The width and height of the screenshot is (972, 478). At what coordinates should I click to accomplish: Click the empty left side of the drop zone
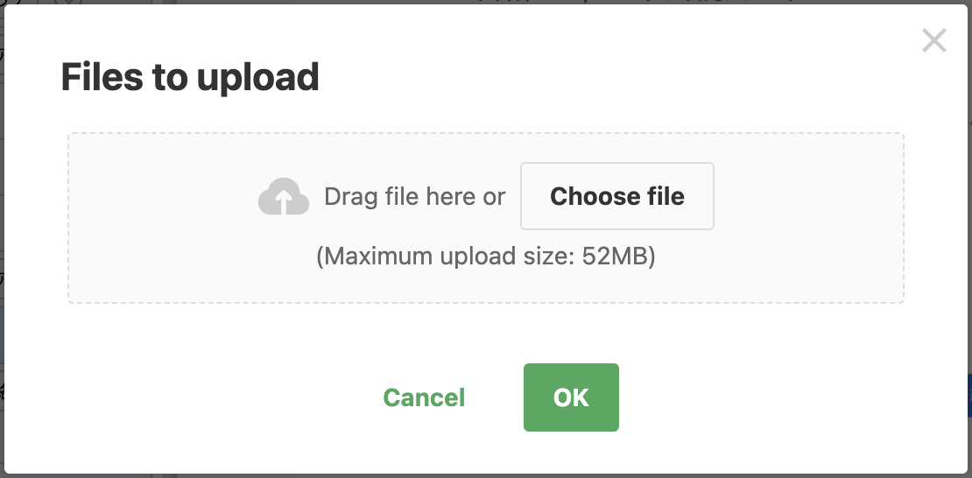pos(161,218)
